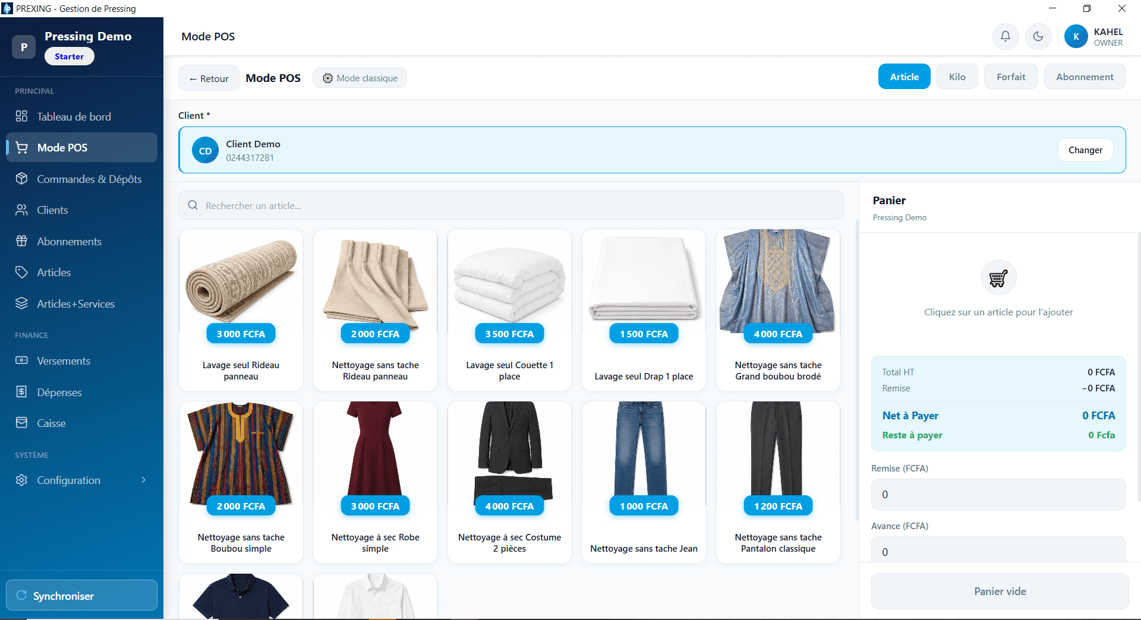Select the Kilo tab
The width and height of the screenshot is (1141, 620).
957,77
